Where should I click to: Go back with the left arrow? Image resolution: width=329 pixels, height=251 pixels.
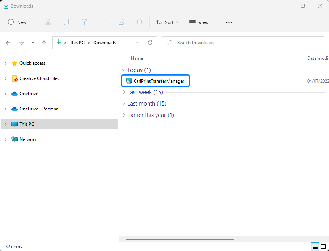pyautogui.click(x=8, y=43)
